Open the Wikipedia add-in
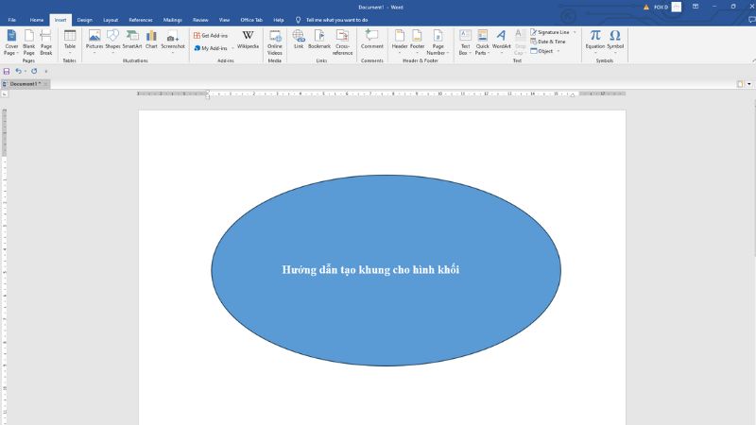Viewport: 756px width, 425px height. click(248, 39)
